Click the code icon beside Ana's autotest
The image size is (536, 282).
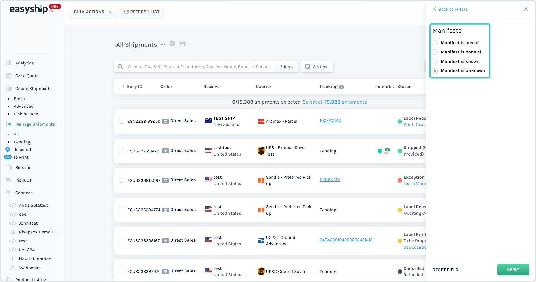[13, 205]
